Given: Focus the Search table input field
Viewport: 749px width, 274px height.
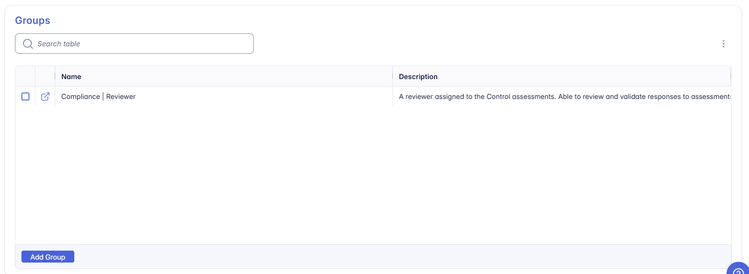Looking at the screenshot, I should click(140, 44).
